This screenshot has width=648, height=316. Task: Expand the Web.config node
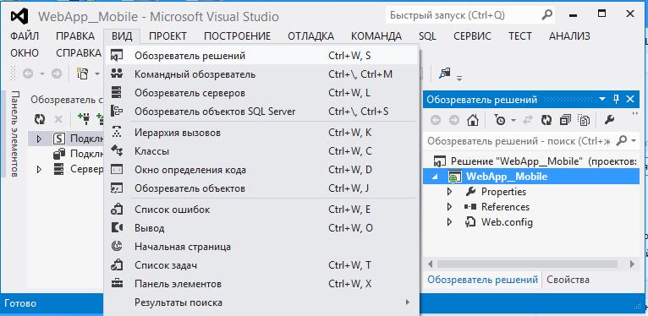[x=450, y=222]
